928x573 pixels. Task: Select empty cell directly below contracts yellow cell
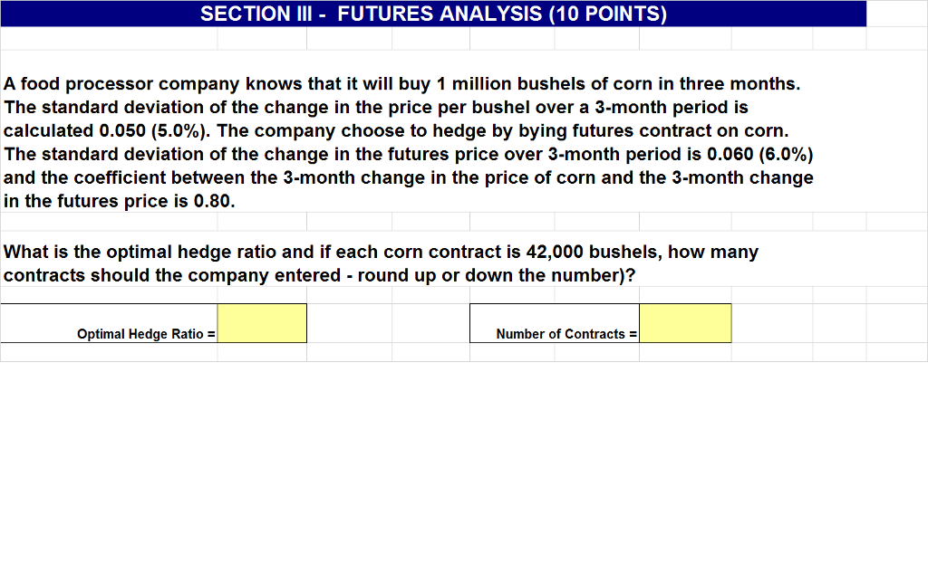pos(685,352)
